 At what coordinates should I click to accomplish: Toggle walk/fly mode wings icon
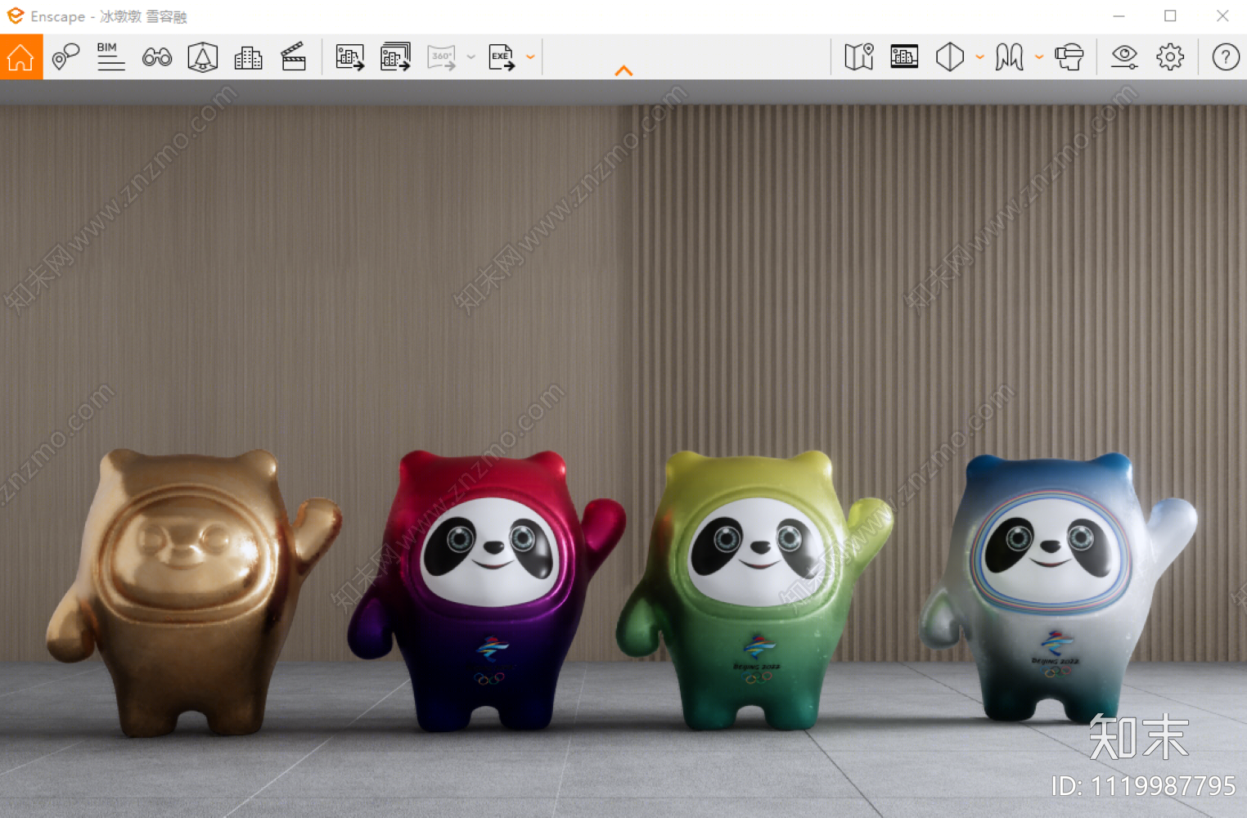1009,57
